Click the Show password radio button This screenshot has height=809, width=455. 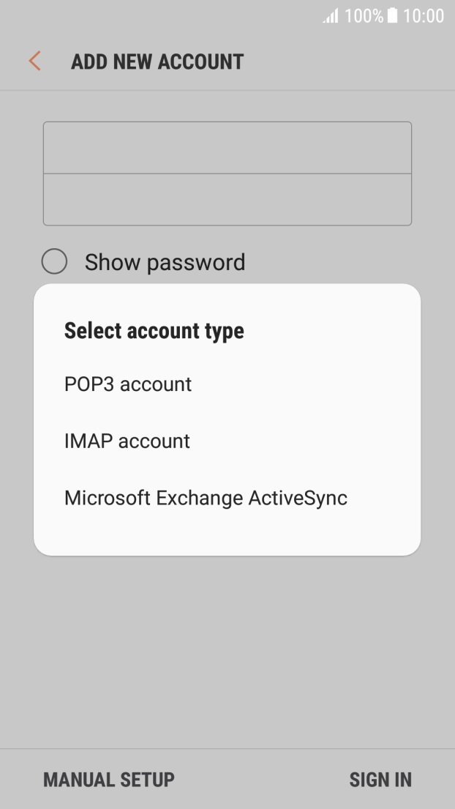55,261
